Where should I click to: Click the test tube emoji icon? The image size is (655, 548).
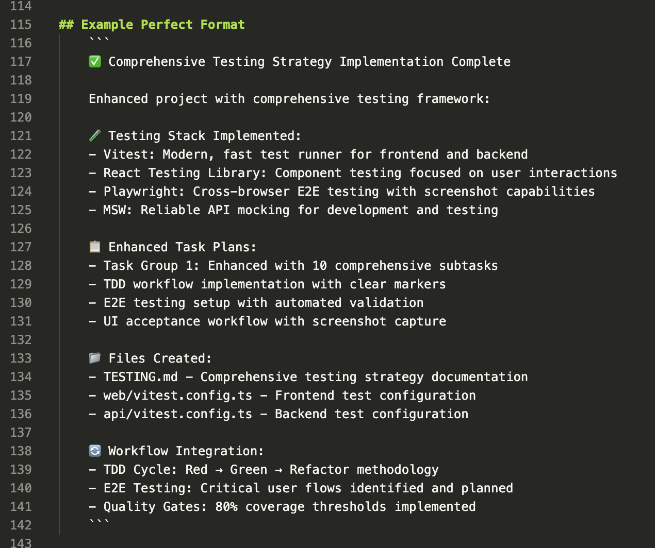click(x=95, y=136)
